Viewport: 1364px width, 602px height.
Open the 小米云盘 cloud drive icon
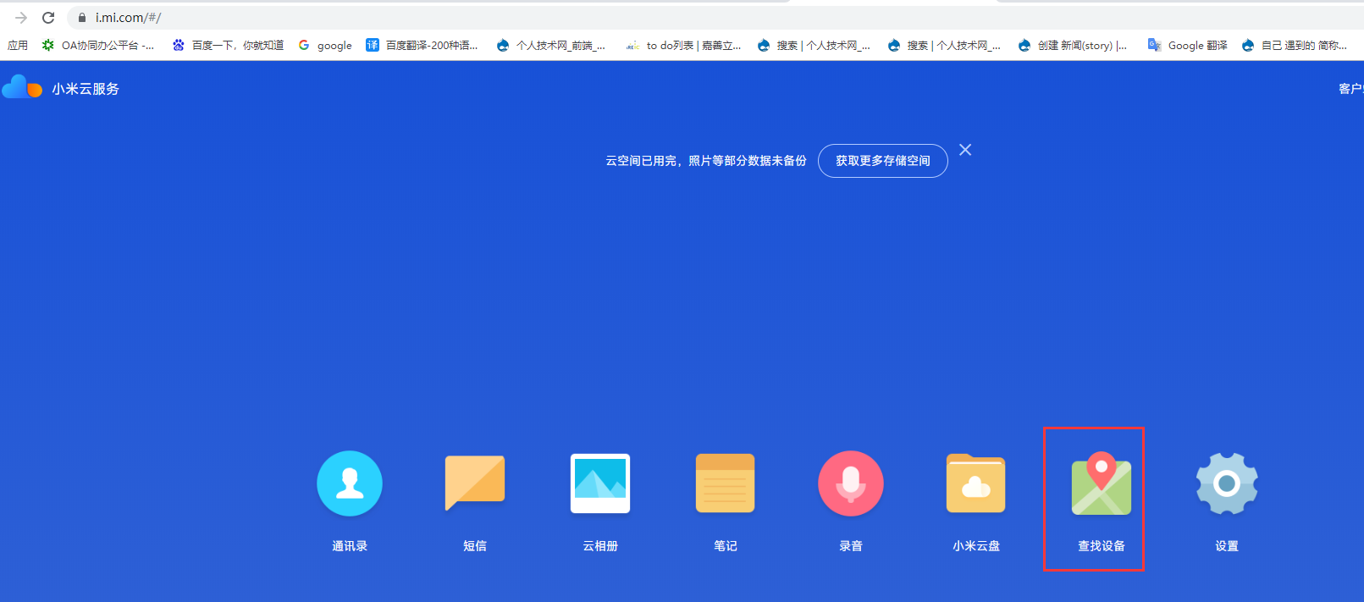click(976, 483)
